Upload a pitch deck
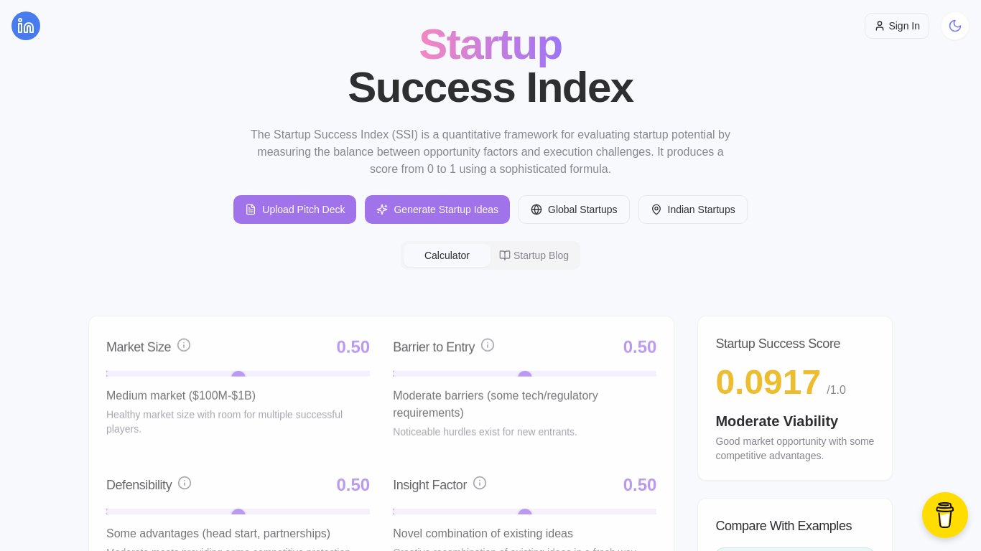 (x=294, y=209)
